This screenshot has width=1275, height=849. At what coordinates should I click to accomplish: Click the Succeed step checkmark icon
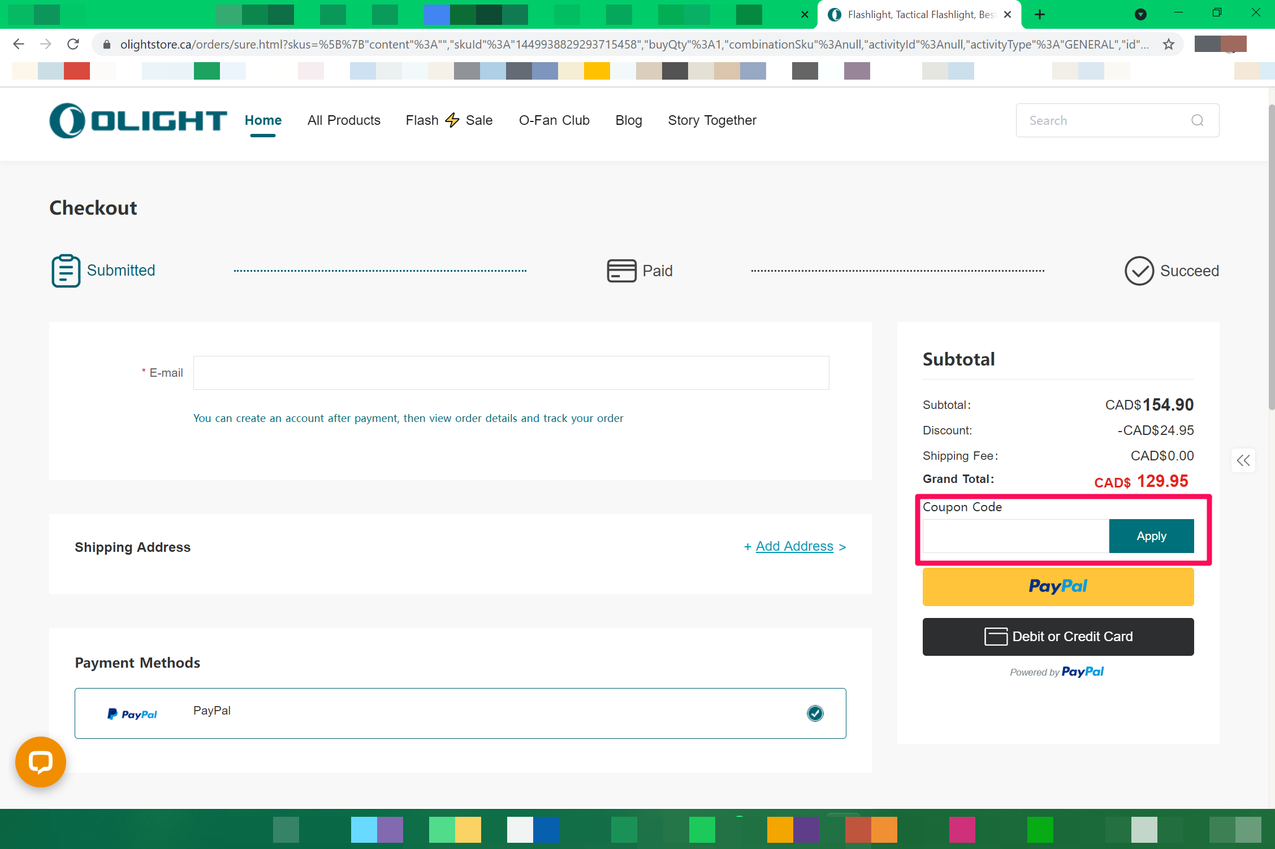tap(1139, 271)
